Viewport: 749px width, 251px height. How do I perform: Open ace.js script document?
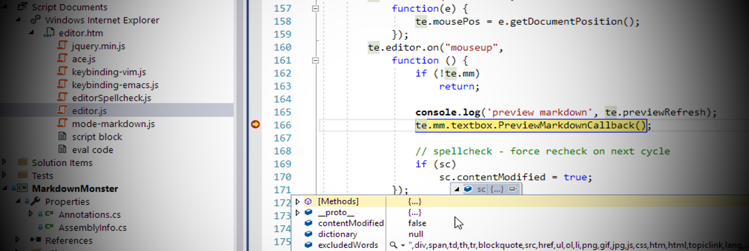tap(83, 59)
